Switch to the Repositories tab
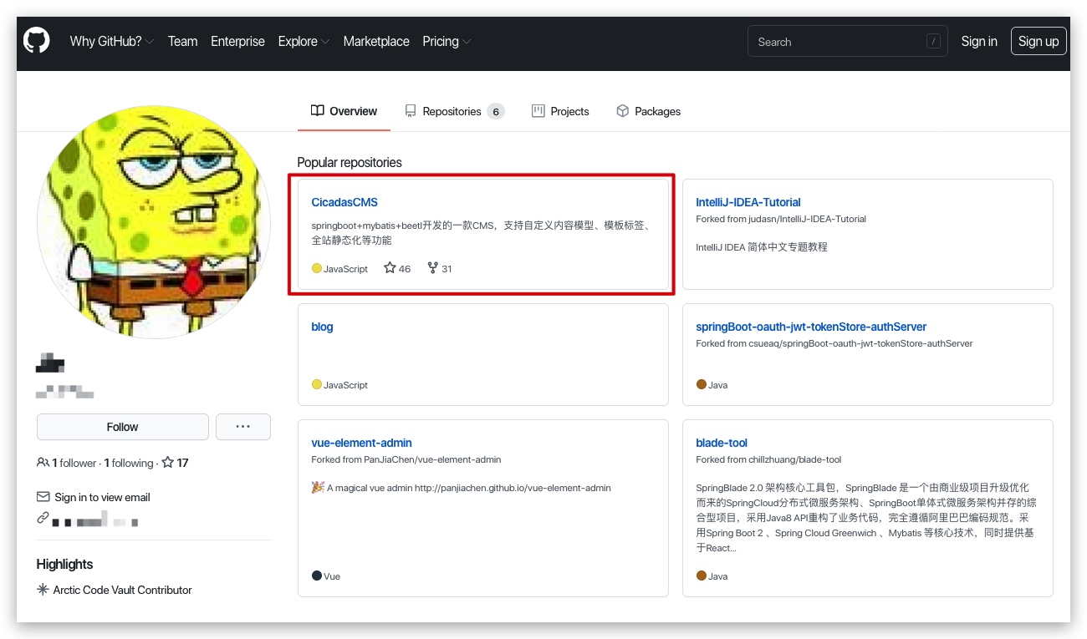The width and height of the screenshot is (1087, 639). click(x=454, y=111)
